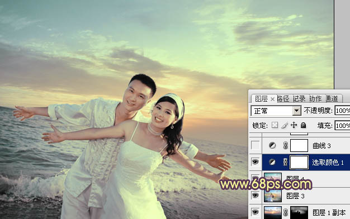Switch to the 图层 (Layers) tab
The height and width of the screenshot is (219, 350).
[x=261, y=98]
